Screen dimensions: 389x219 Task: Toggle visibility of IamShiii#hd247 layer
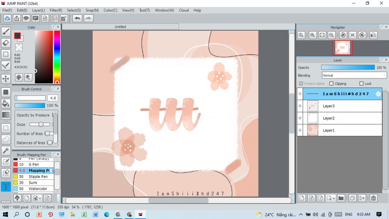(x=300, y=94)
